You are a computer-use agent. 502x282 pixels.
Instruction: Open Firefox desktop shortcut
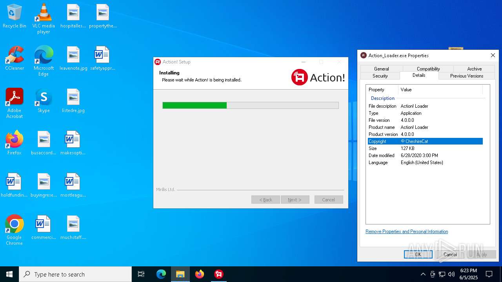tap(15, 143)
